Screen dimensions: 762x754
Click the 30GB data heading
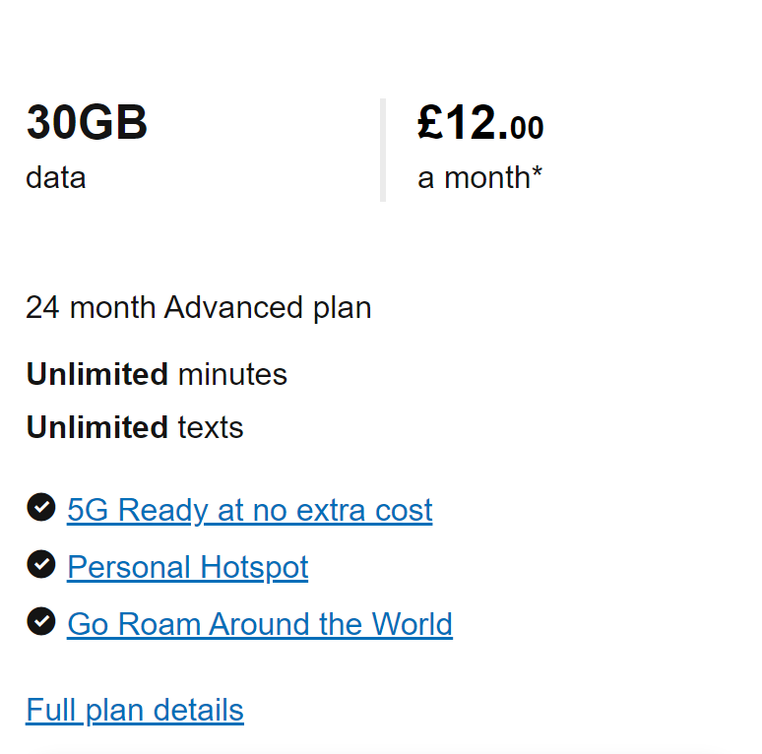click(87, 122)
